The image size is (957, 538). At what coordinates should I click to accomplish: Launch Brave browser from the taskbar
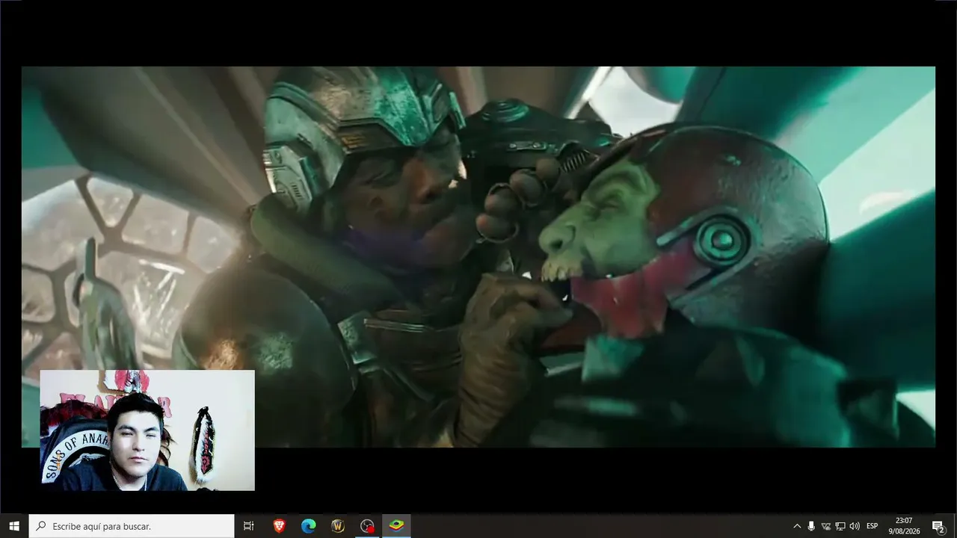click(279, 526)
